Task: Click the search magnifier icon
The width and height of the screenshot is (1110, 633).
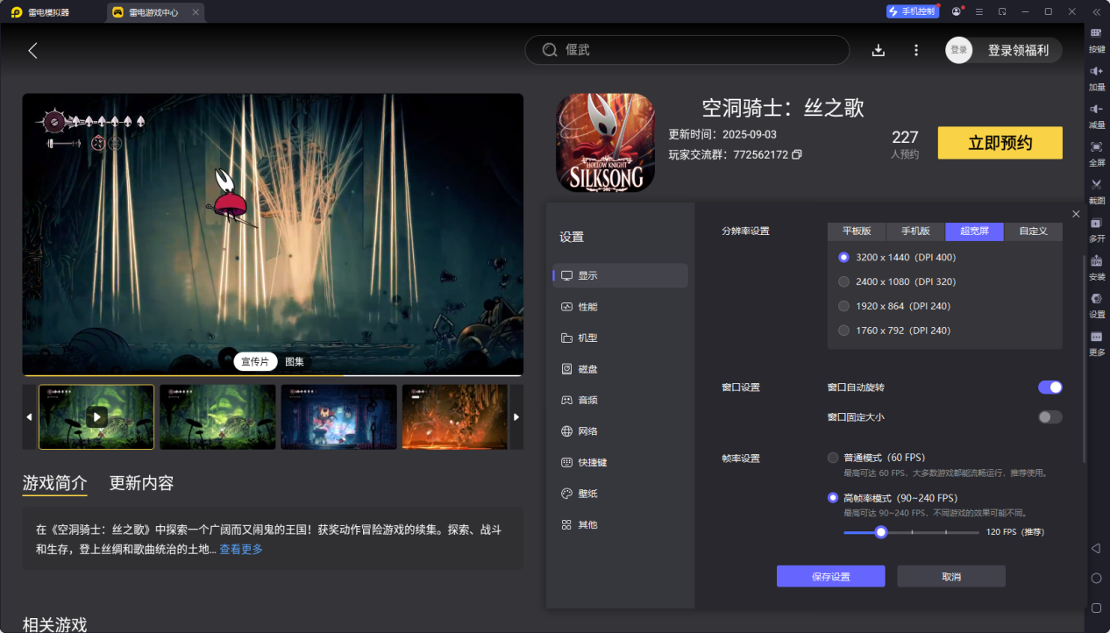Action: (x=550, y=50)
